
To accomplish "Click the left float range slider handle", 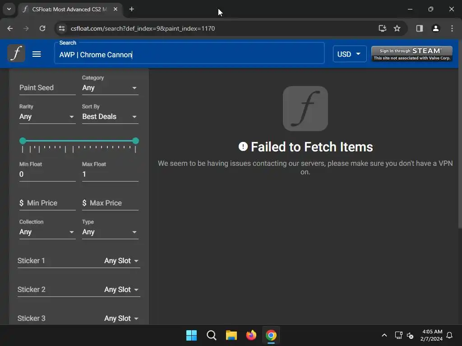I will point(23,141).
